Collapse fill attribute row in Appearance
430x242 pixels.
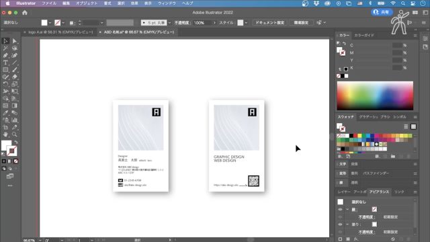pos(347,225)
